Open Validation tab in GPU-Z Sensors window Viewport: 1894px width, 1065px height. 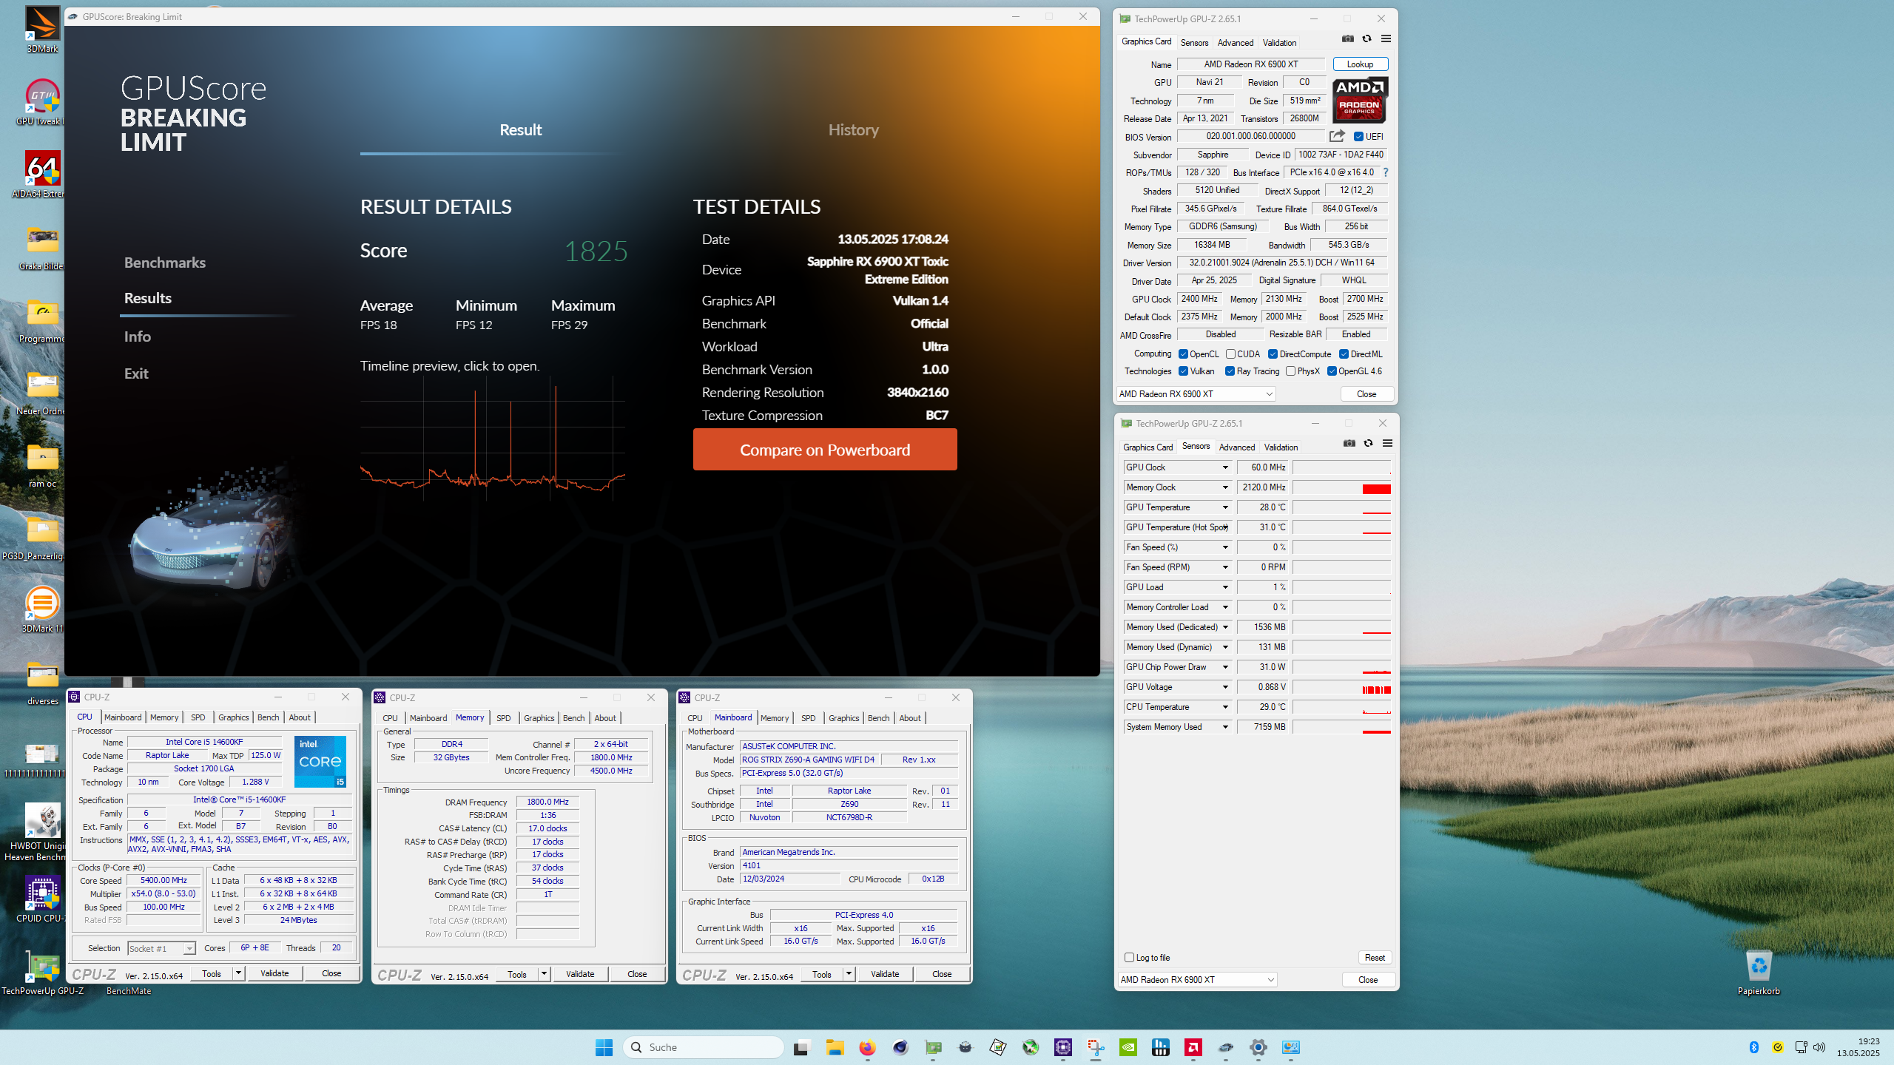click(x=1281, y=447)
